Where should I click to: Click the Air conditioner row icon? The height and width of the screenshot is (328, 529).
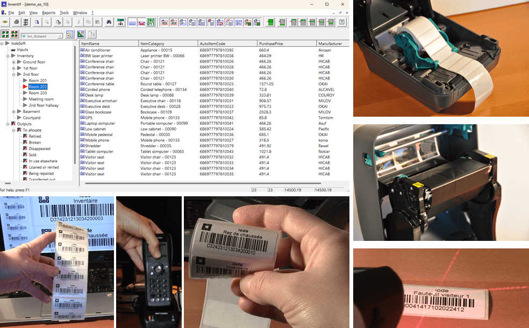[x=82, y=50]
